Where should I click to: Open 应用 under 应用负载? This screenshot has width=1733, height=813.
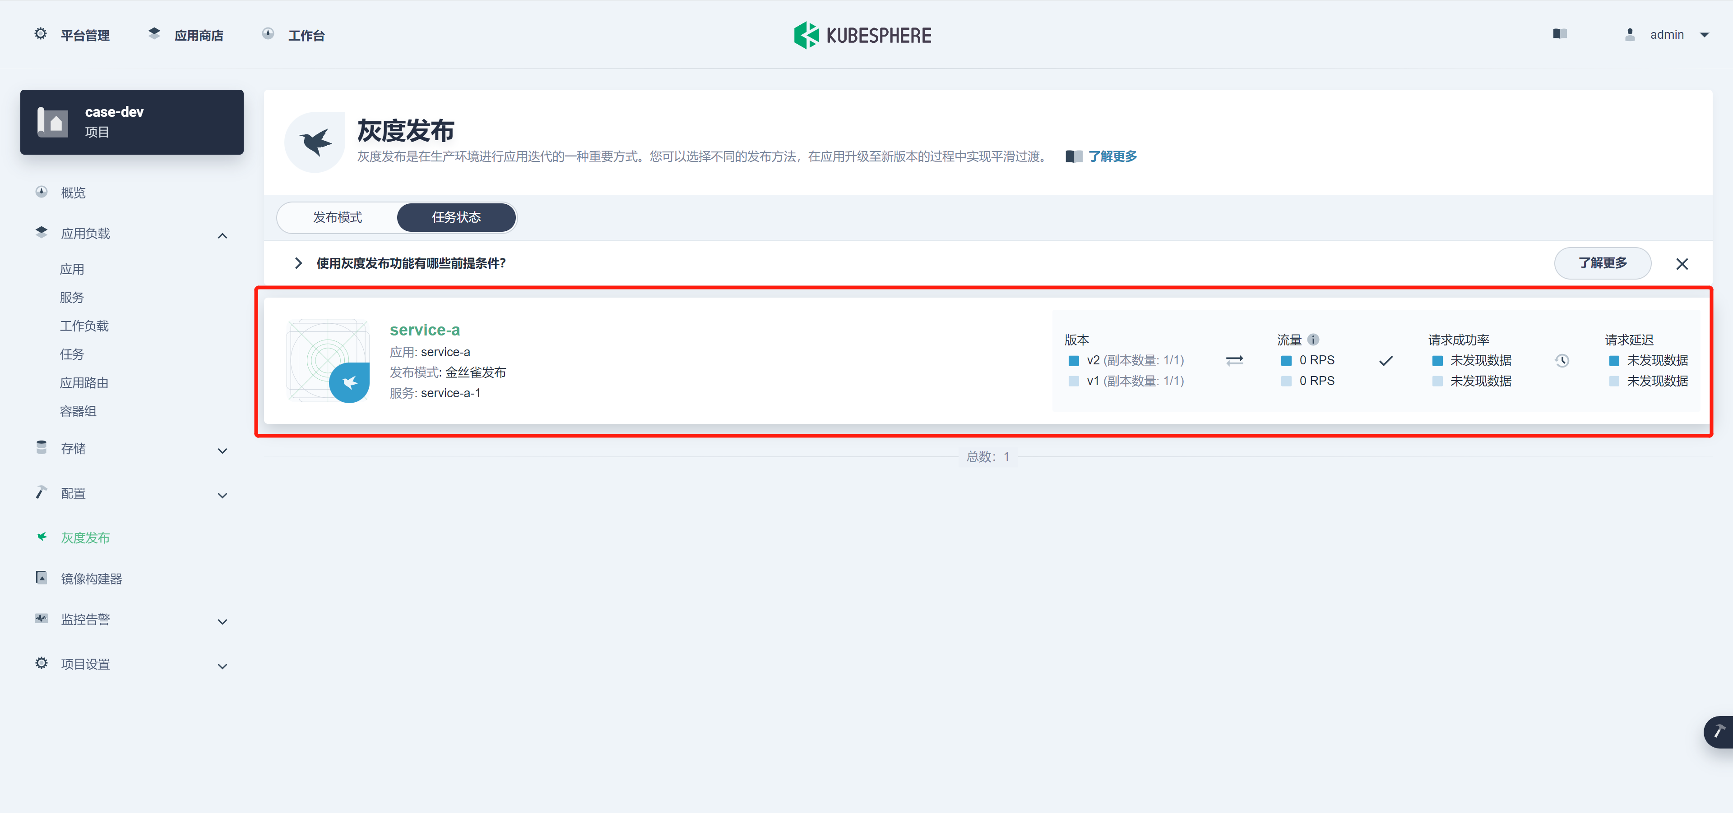72,270
